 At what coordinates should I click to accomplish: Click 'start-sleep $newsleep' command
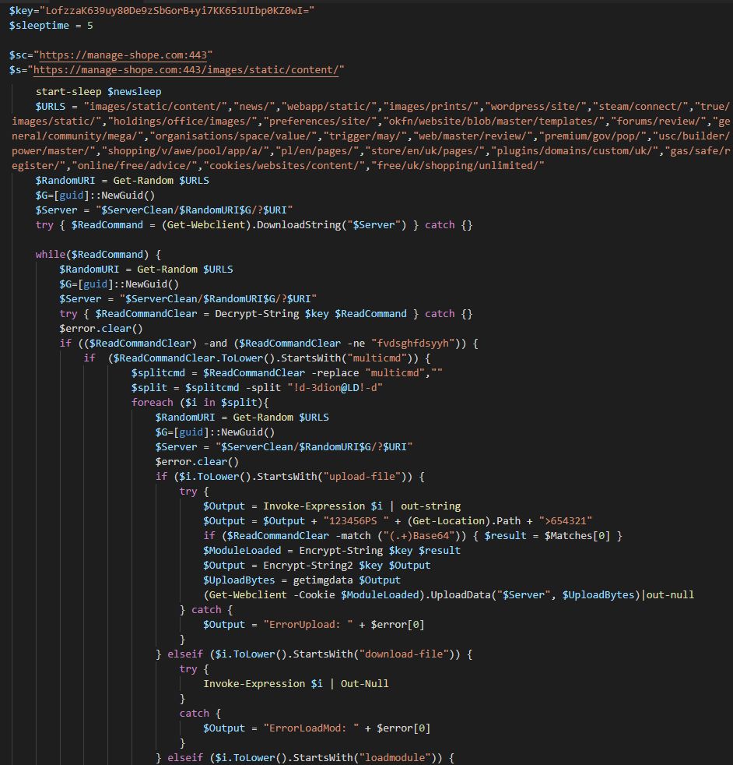99,92
